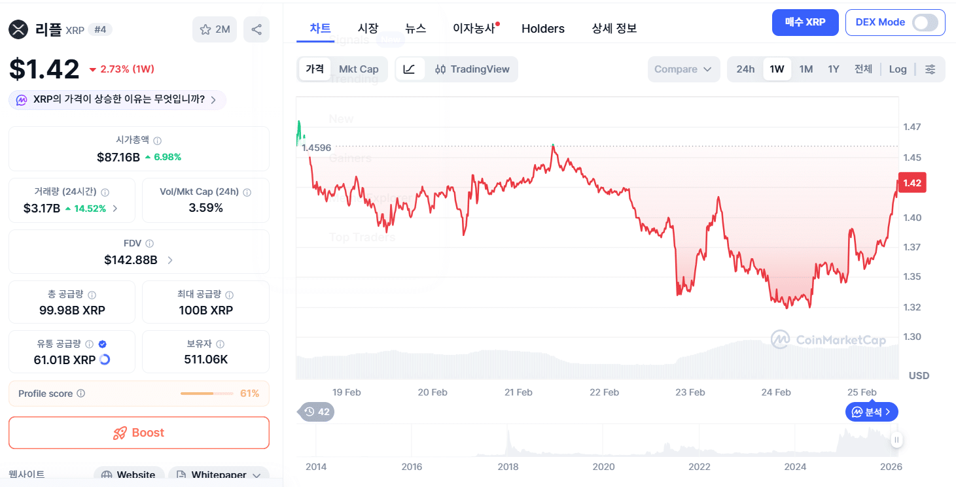Open the Holders tab
The height and width of the screenshot is (487, 956).
click(543, 29)
